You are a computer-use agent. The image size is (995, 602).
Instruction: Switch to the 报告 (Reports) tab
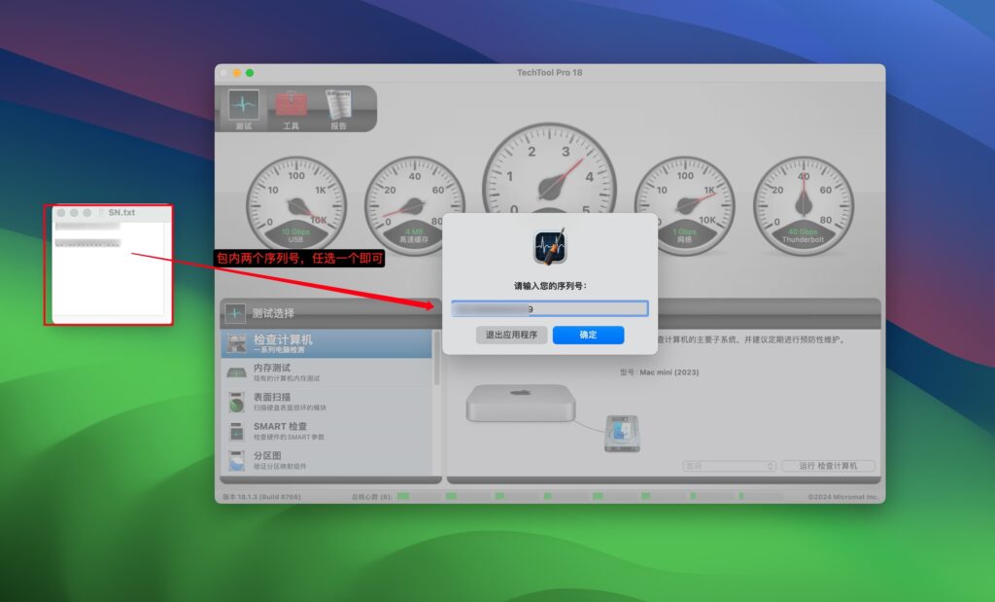[x=340, y=105]
